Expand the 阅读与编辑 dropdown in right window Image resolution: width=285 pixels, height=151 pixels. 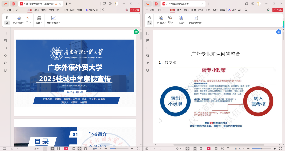pyautogui.click(x=196, y=23)
